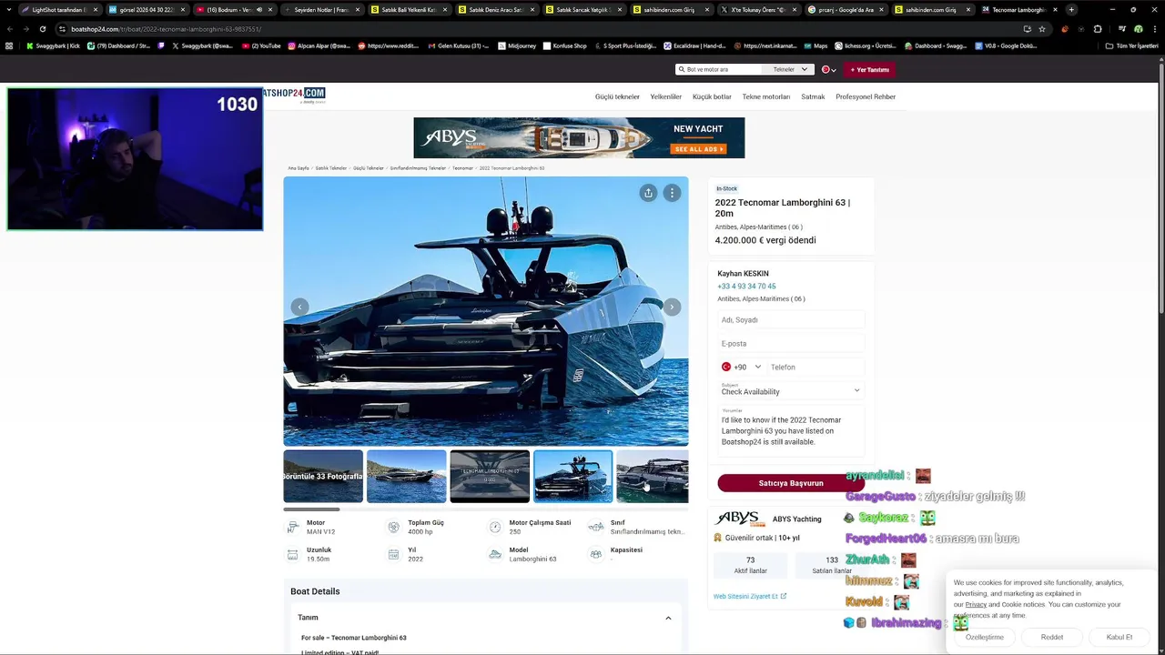The width and height of the screenshot is (1165, 655).
Task: Click the Yer Tanıtımı button
Action: [x=870, y=69]
